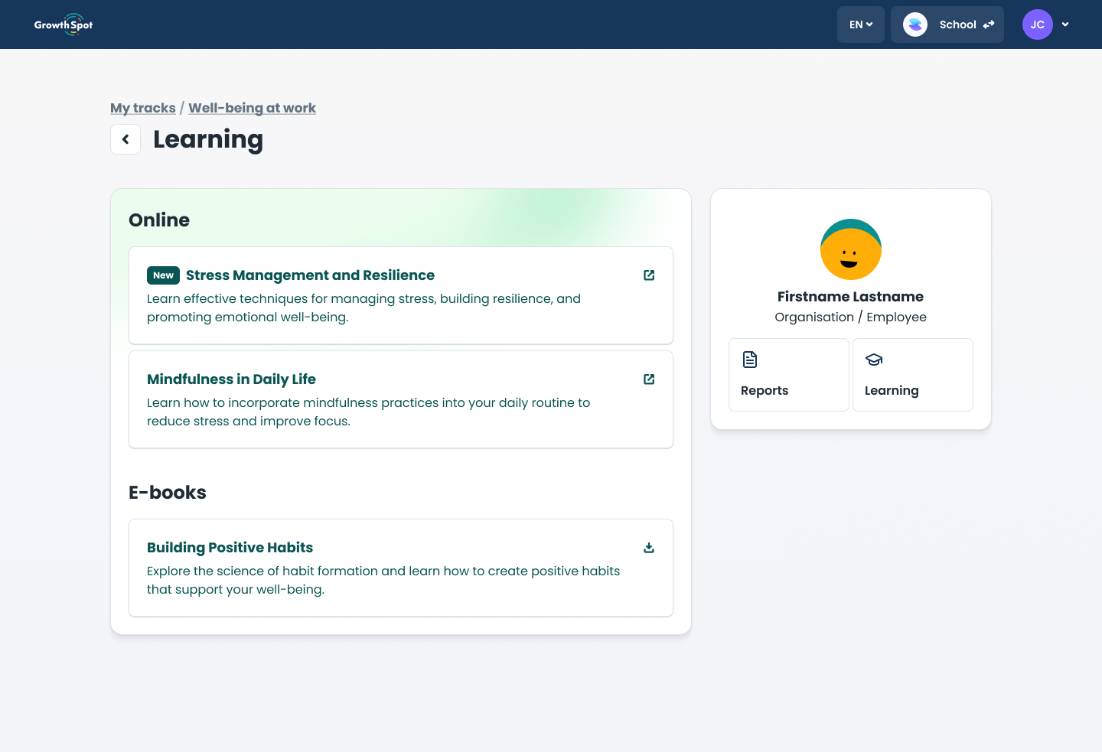Open the Reports card
Viewport: 1102px width, 752px height.
[788, 375]
